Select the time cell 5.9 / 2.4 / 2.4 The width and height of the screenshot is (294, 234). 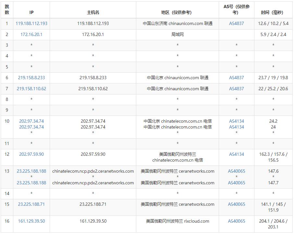click(273, 34)
